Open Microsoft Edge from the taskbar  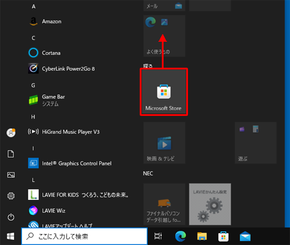pyautogui.click(x=180, y=236)
